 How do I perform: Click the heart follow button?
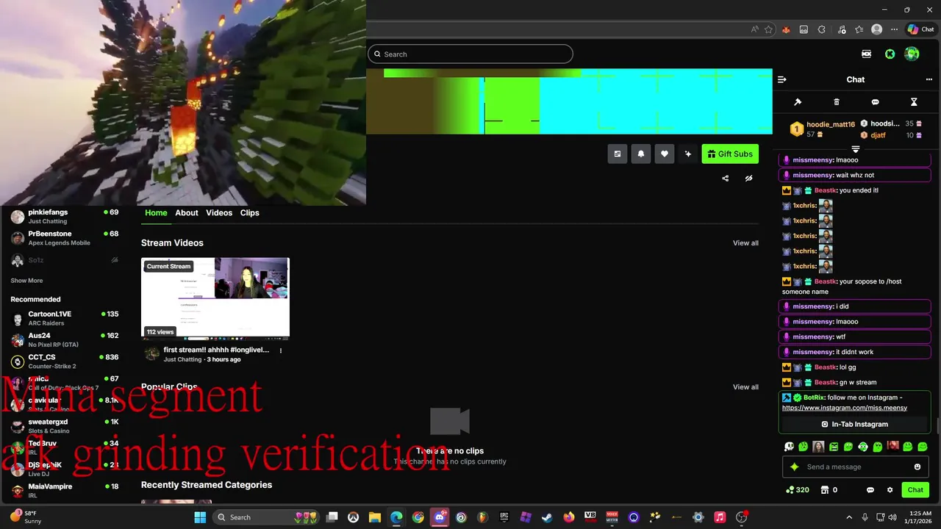tap(665, 154)
